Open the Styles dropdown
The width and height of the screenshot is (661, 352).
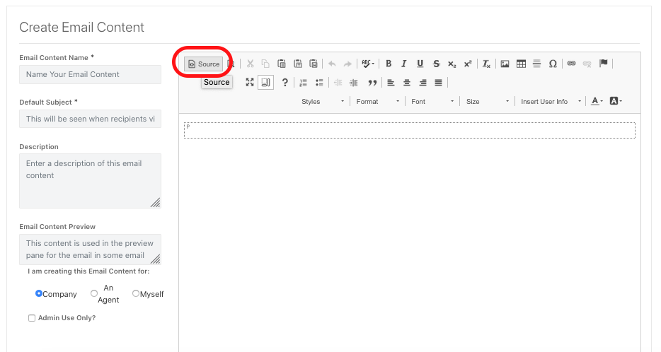[x=322, y=102]
